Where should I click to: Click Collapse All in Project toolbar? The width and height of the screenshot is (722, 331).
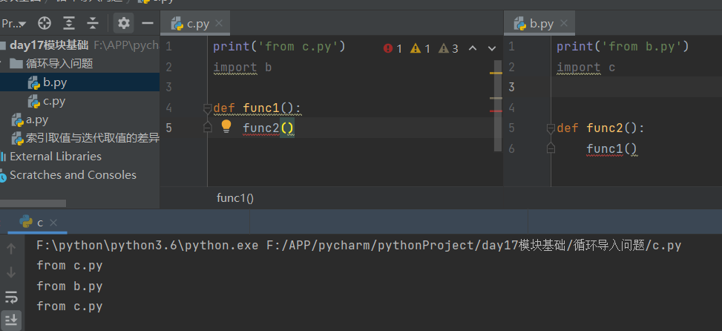point(93,23)
